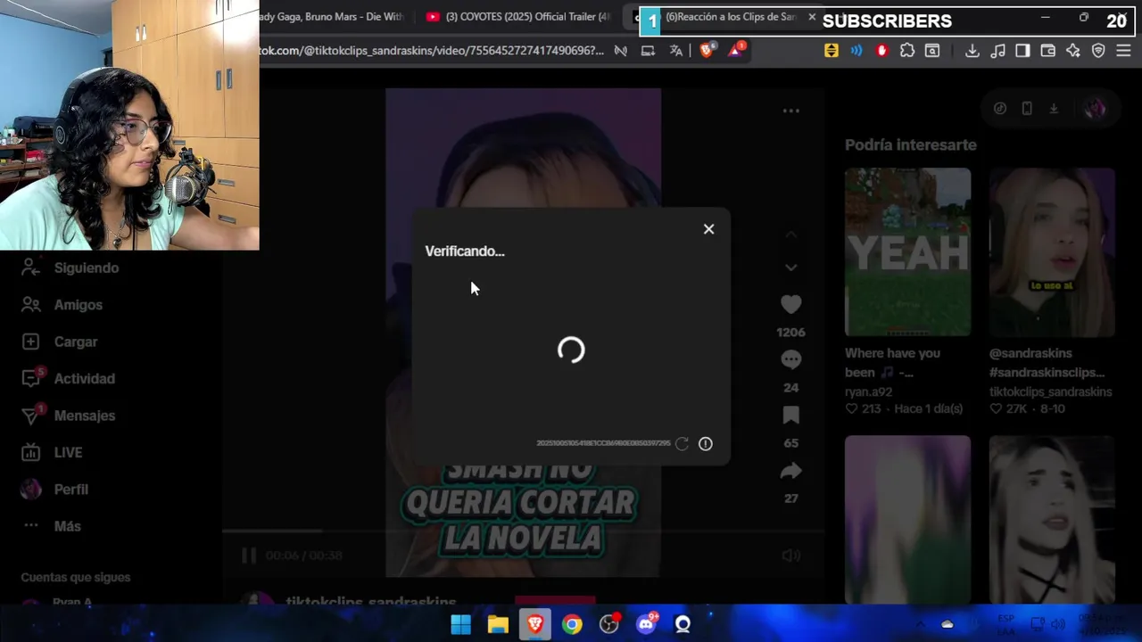The height and width of the screenshot is (642, 1142).
Task: Open Brave Rewards triangle icon
Action: click(x=735, y=51)
